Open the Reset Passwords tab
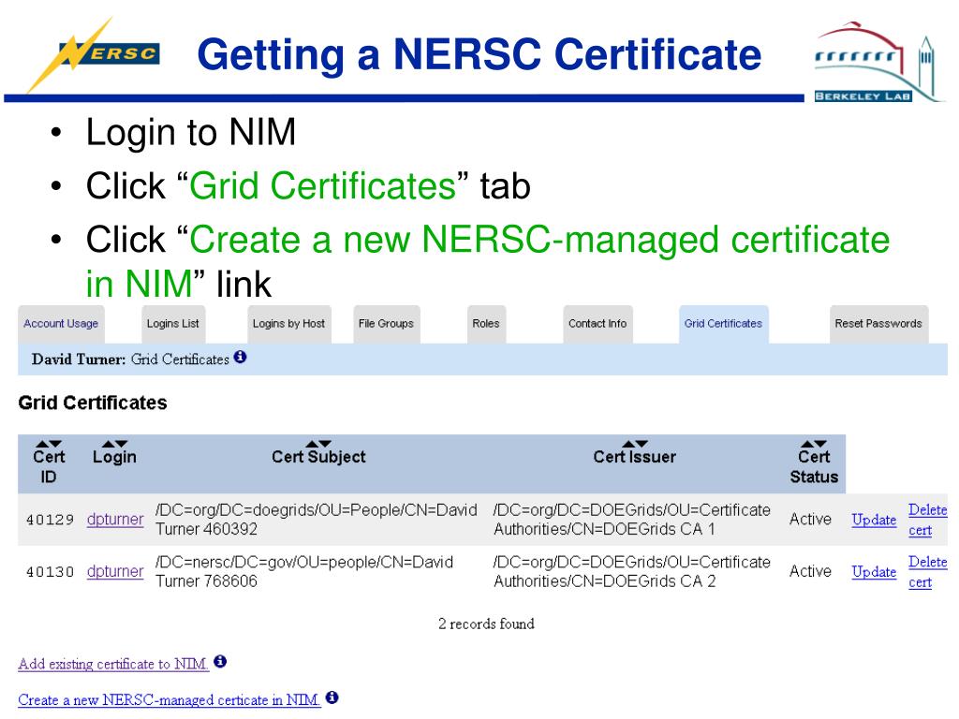Image resolution: width=959 pixels, height=719 pixels. [878, 324]
